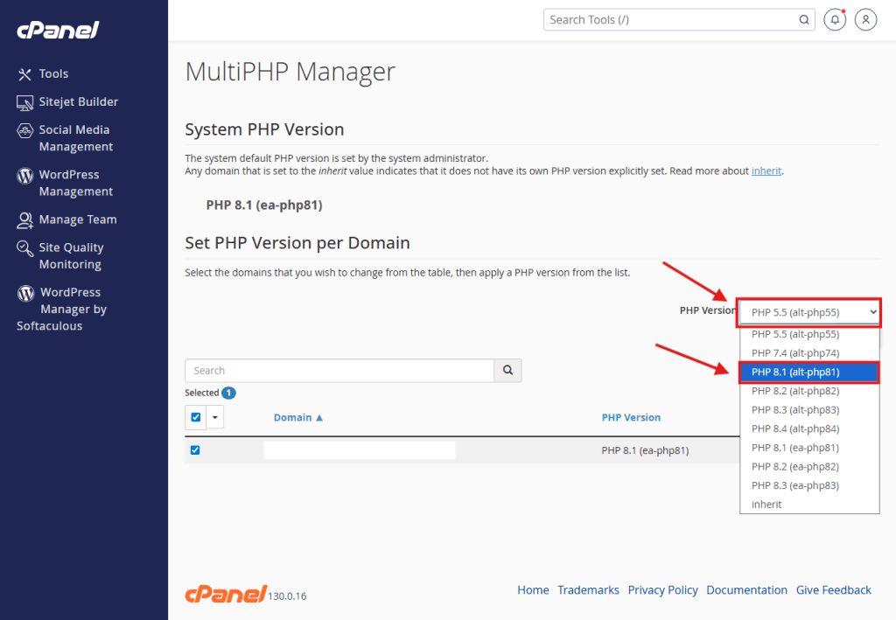896x620 pixels.
Task: Open Site Quality Monitoring icon
Action: (24, 248)
